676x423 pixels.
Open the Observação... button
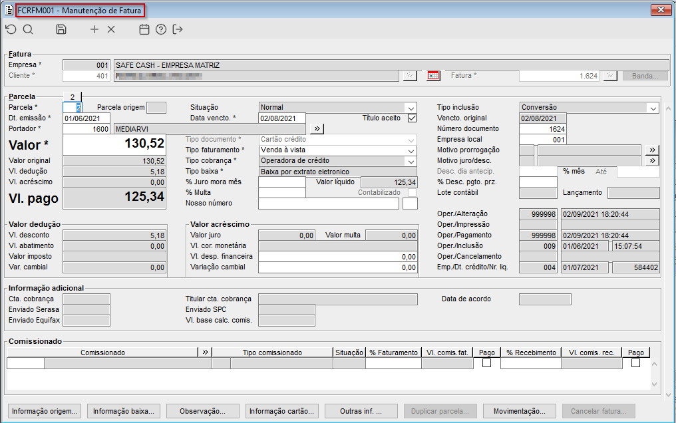pyautogui.click(x=203, y=411)
